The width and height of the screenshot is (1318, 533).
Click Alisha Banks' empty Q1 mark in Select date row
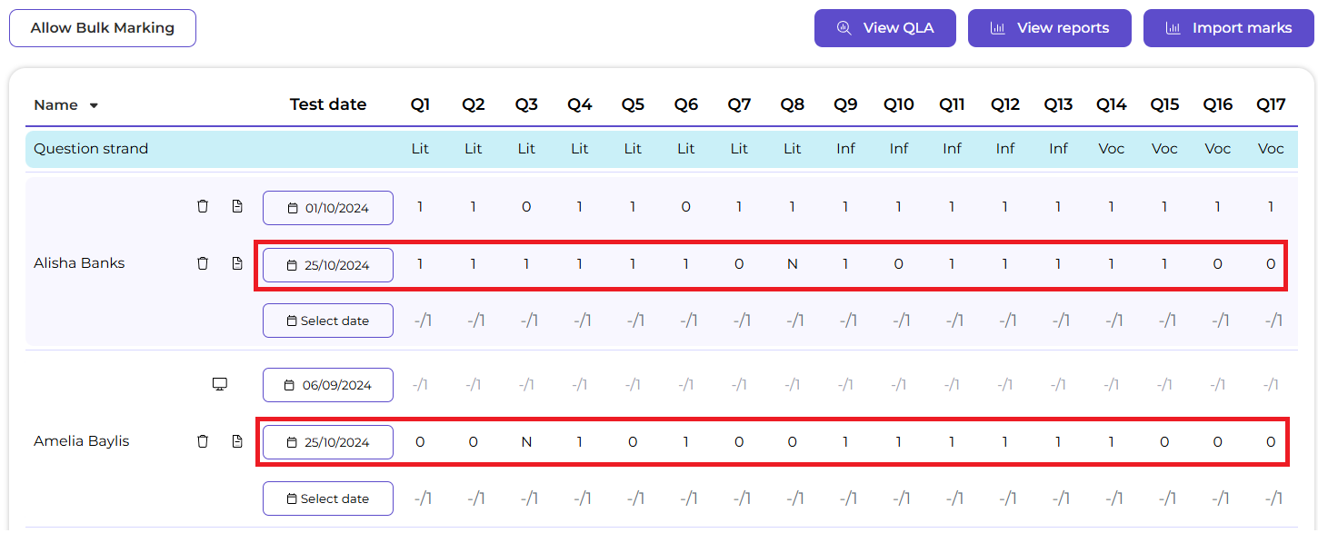pyautogui.click(x=420, y=321)
